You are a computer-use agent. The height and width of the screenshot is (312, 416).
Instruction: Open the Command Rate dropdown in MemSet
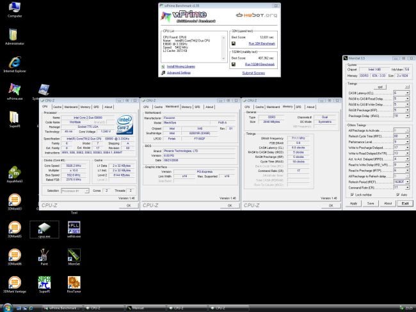click(x=407, y=187)
